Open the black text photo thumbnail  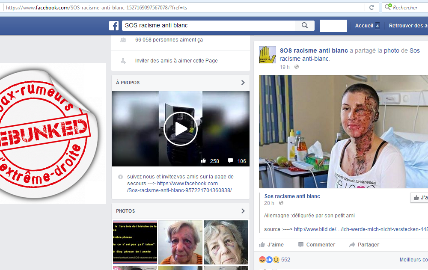(135, 242)
